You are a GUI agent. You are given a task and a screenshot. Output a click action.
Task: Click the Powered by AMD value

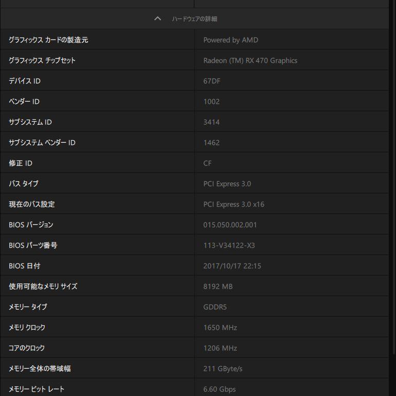[x=231, y=40]
